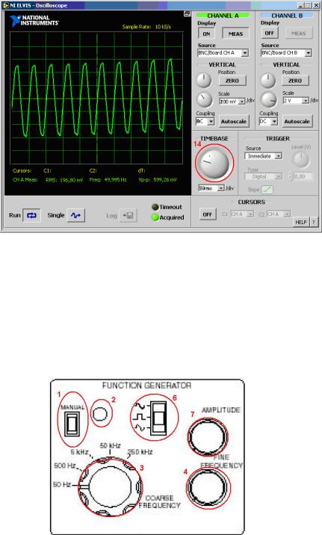Turn the Cursors OFF button on
Image resolution: width=322 pixels, height=535 pixels.
[x=207, y=214]
